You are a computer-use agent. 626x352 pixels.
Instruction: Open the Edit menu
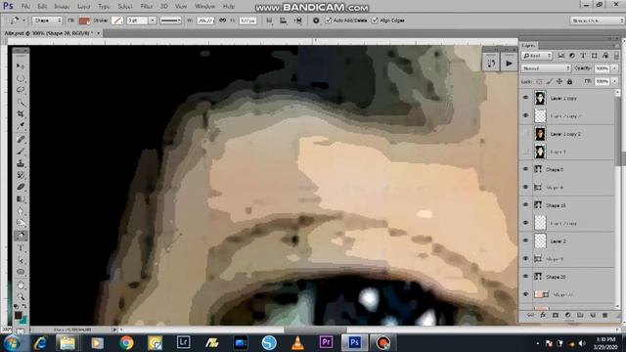[x=42, y=7]
